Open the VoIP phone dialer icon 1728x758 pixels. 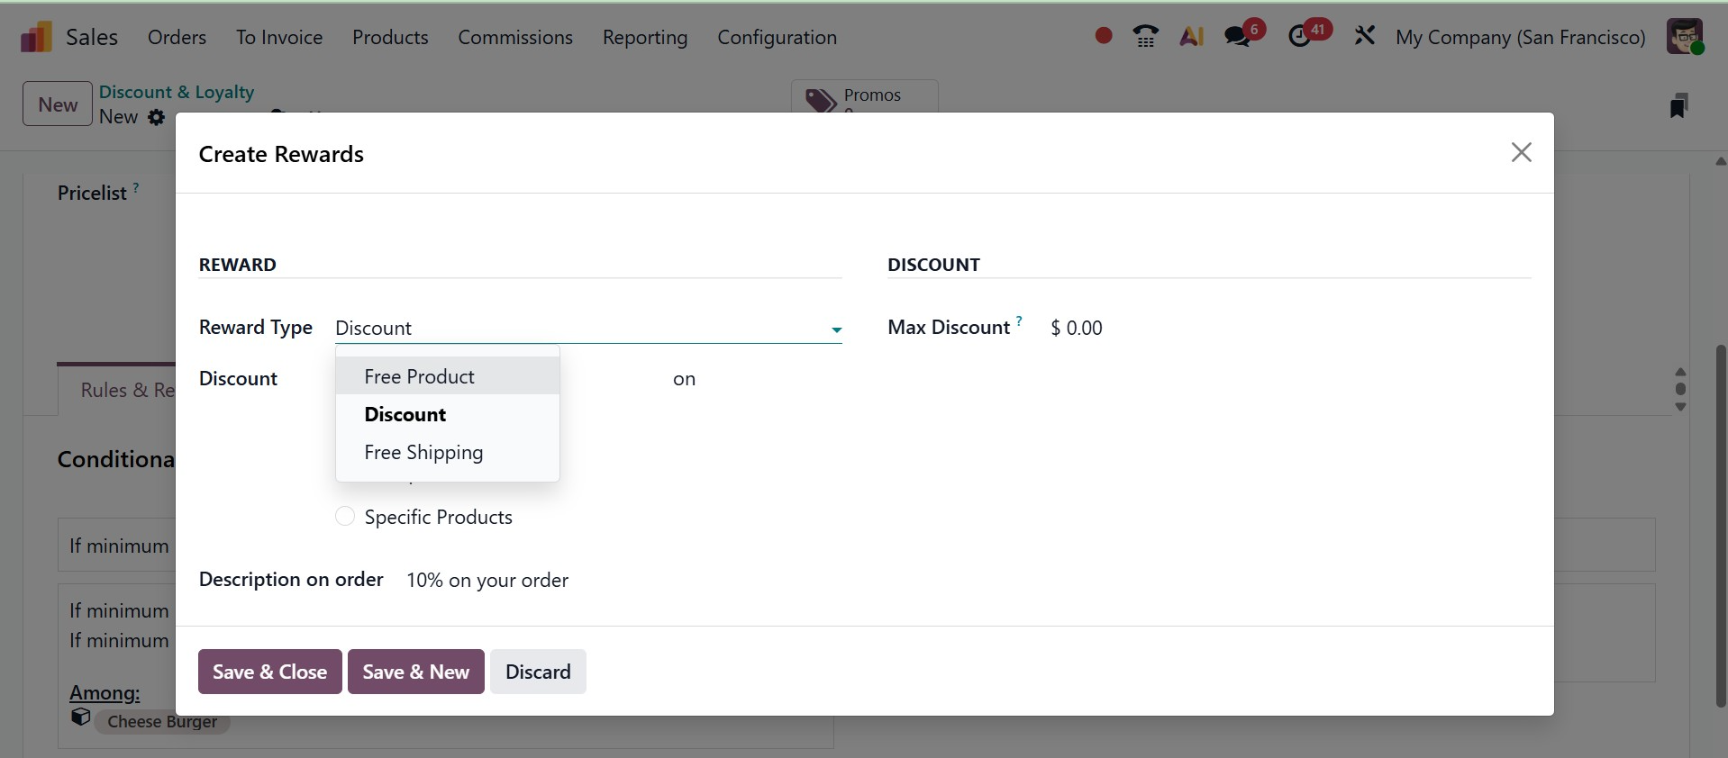tap(1145, 37)
